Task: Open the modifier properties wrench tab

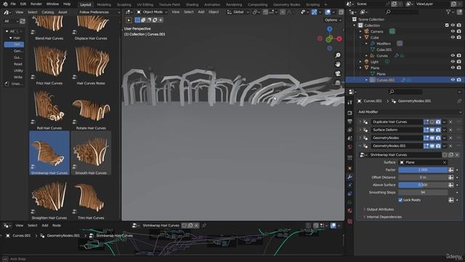Action: coord(350,177)
